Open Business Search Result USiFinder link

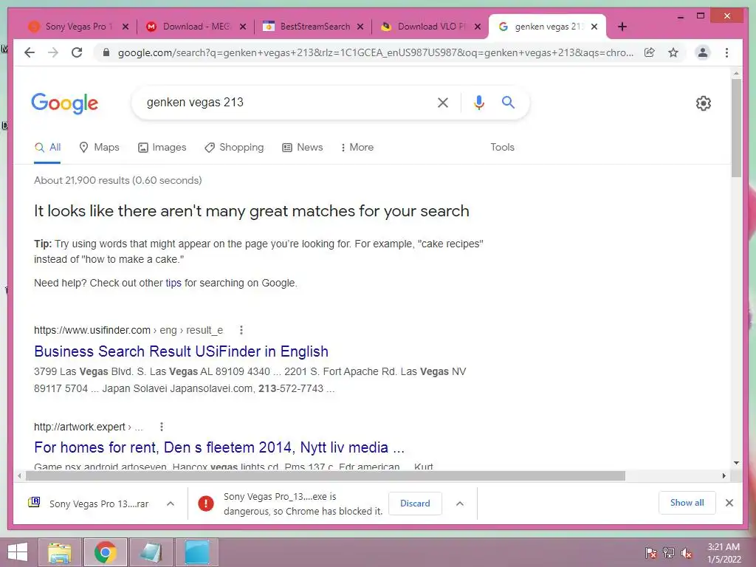pos(182,351)
